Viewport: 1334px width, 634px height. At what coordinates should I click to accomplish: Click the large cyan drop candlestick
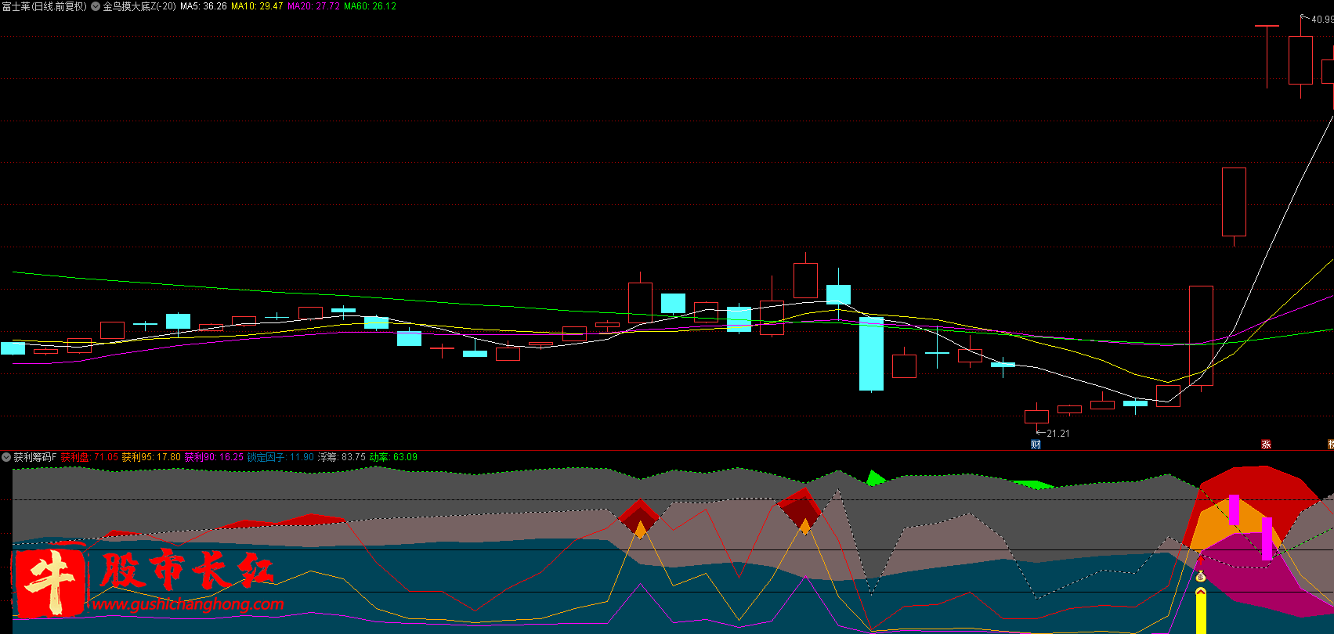[871, 354]
